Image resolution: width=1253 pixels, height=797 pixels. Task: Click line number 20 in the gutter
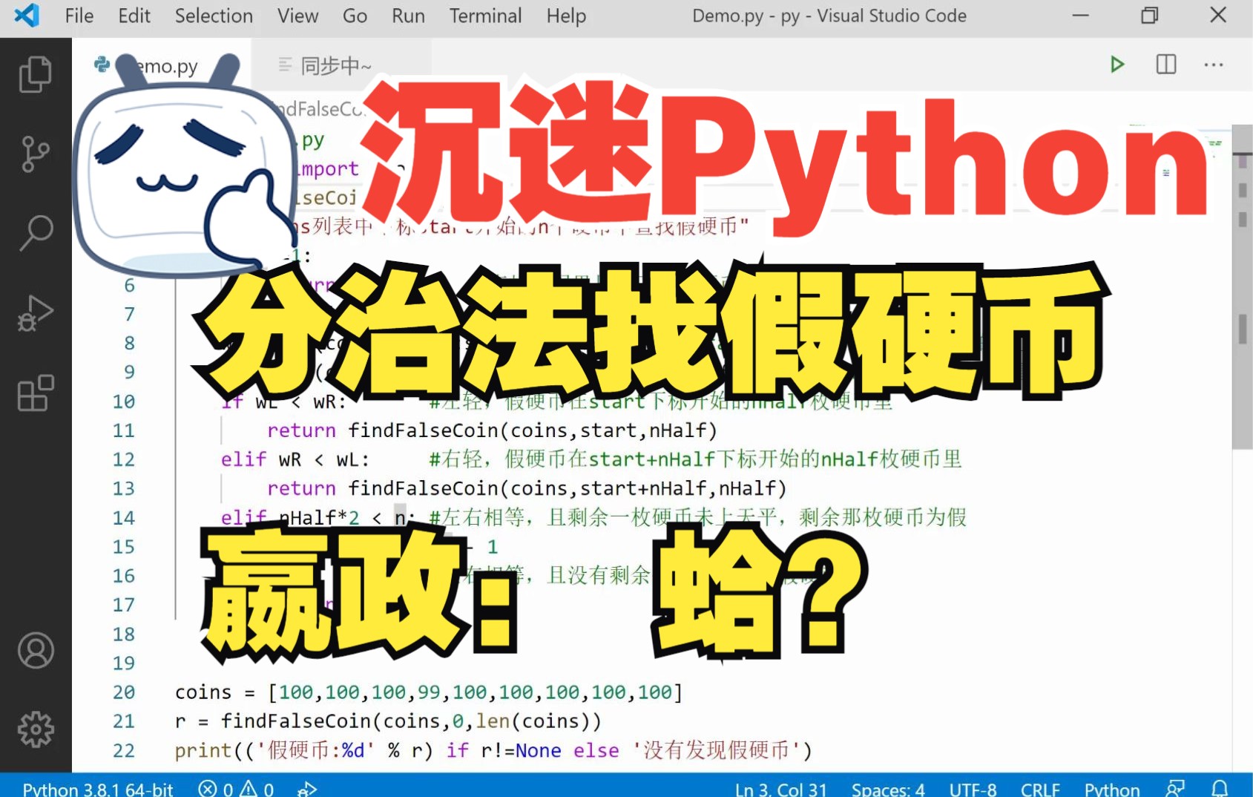tap(124, 692)
